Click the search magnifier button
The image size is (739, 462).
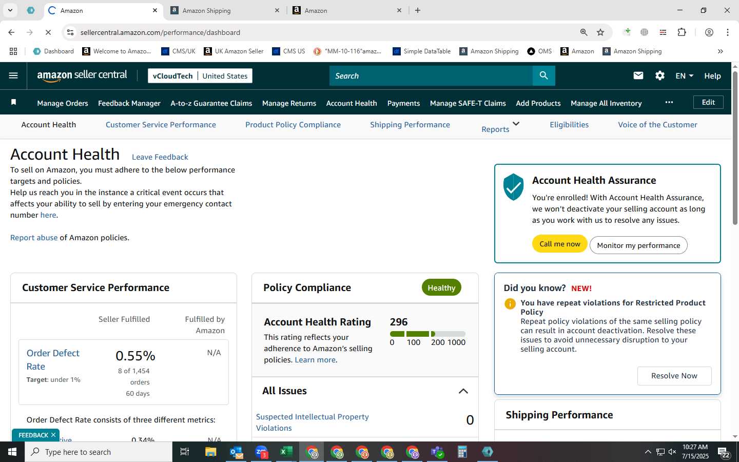pos(544,75)
